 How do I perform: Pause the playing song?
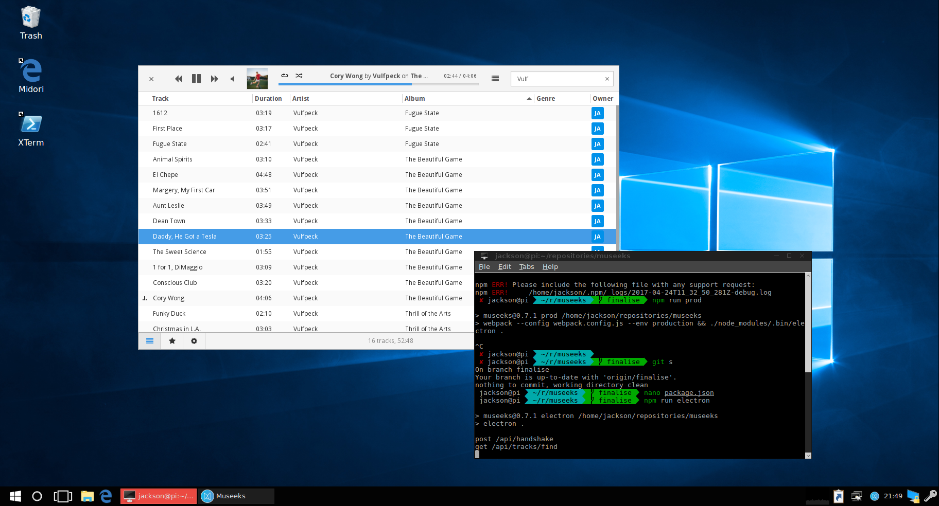196,79
